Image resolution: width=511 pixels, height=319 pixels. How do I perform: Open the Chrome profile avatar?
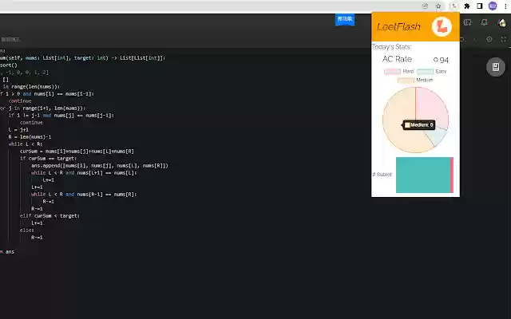[x=493, y=6]
